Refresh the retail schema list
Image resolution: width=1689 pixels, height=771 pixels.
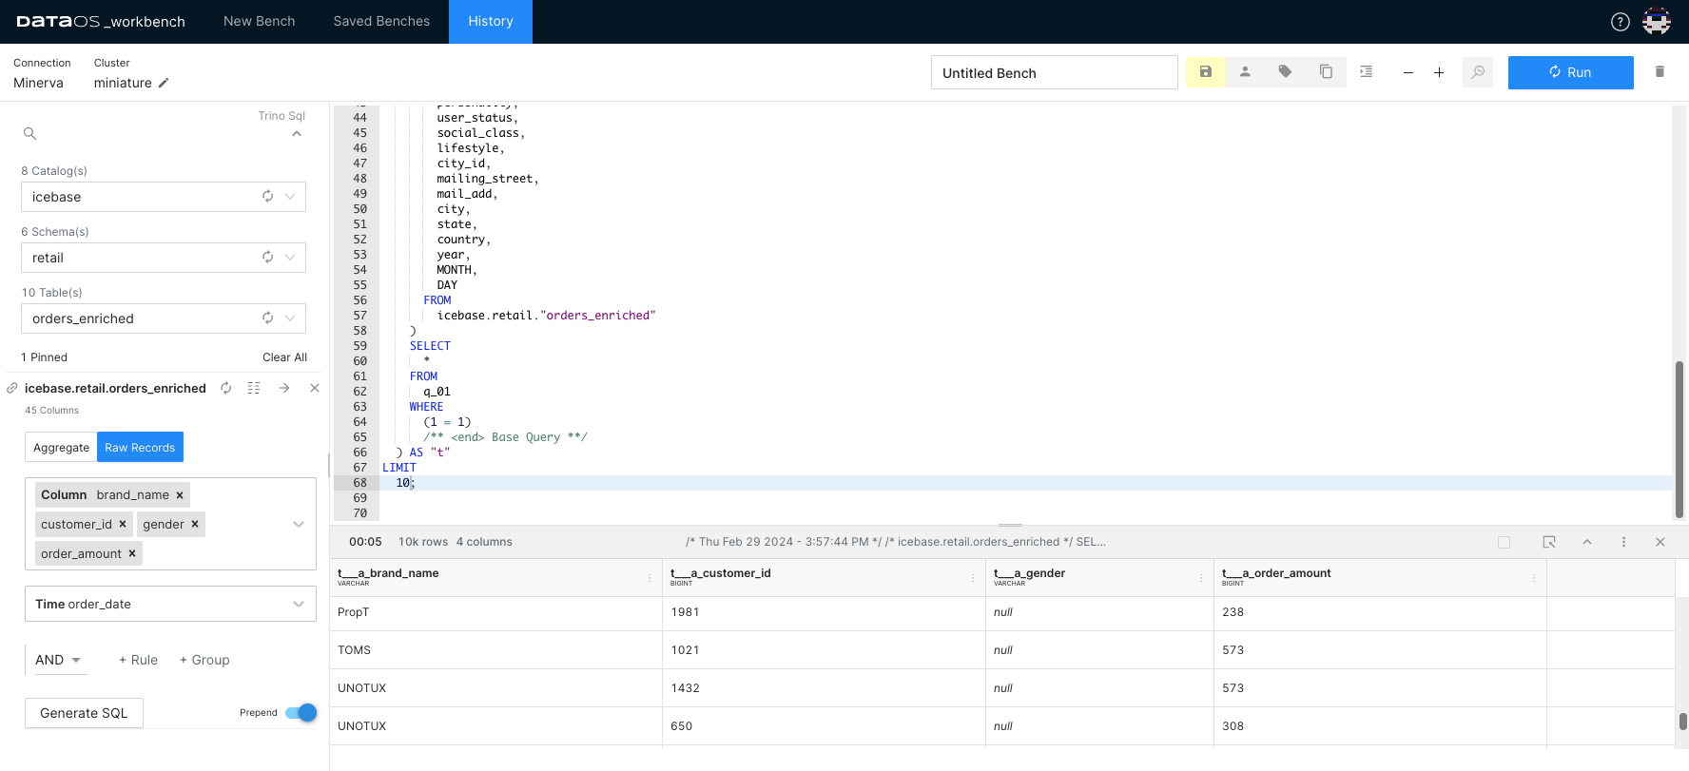[268, 258]
